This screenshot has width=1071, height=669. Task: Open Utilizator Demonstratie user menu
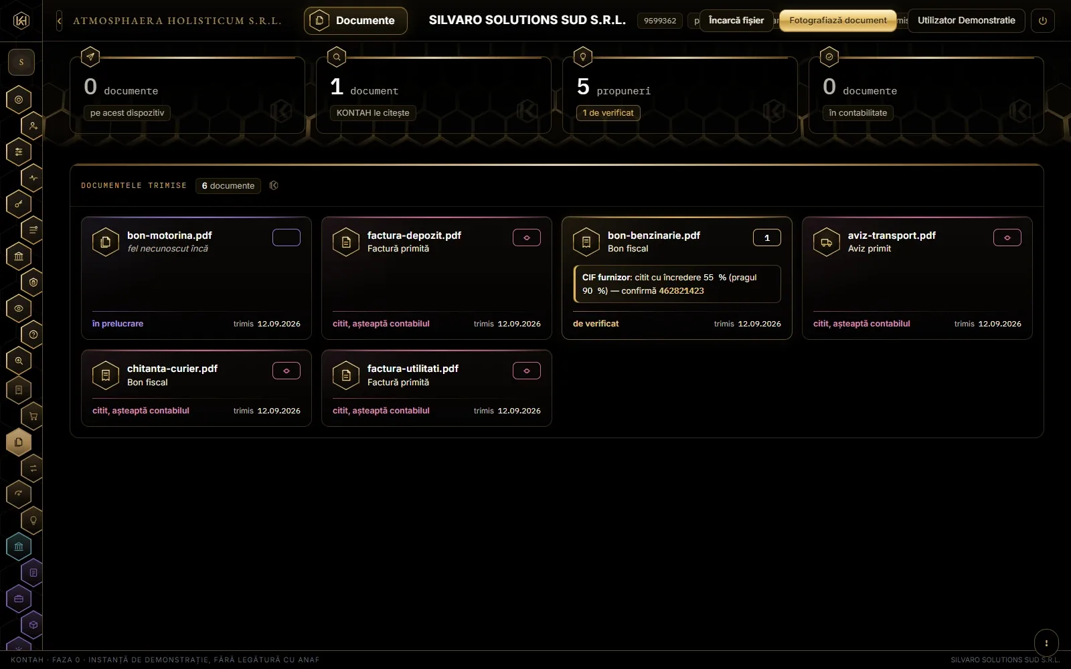click(x=966, y=21)
